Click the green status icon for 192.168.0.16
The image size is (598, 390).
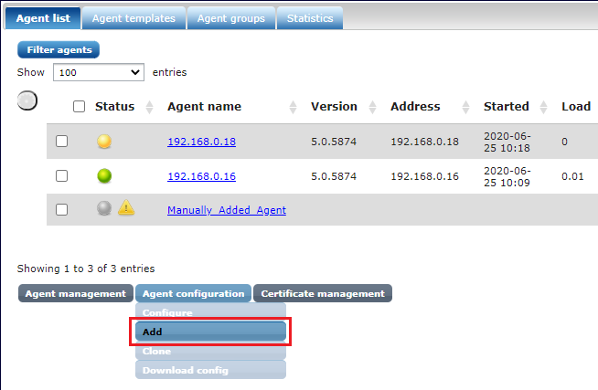pyautogui.click(x=104, y=176)
